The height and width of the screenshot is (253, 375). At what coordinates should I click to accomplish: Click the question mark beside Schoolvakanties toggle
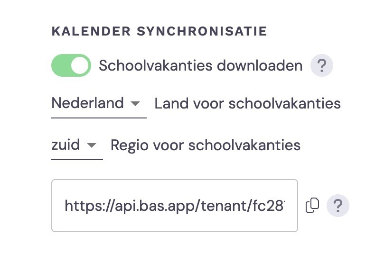[322, 65]
